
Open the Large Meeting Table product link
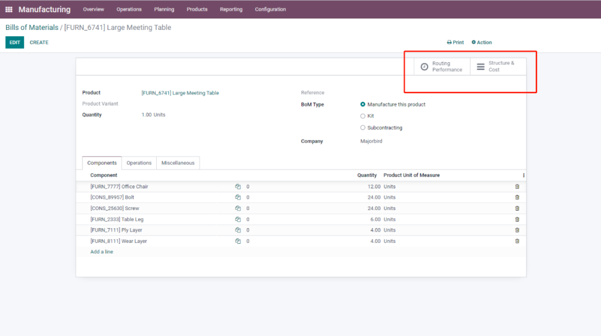point(180,93)
